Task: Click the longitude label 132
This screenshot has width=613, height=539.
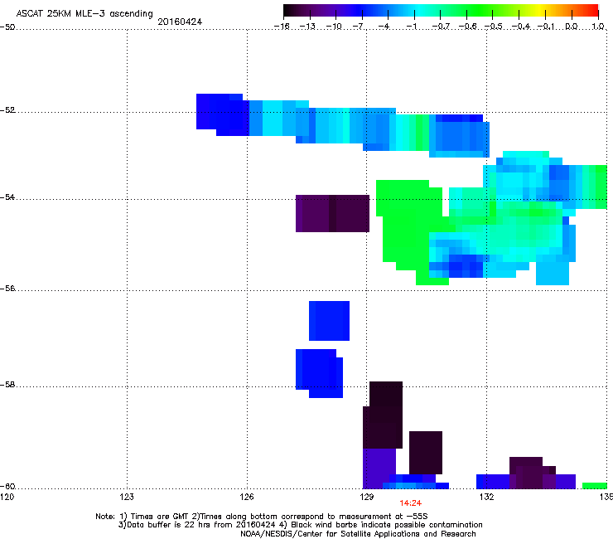Action: 487,497
